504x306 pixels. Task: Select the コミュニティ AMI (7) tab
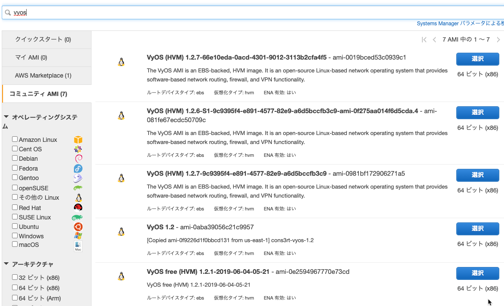point(46,94)
